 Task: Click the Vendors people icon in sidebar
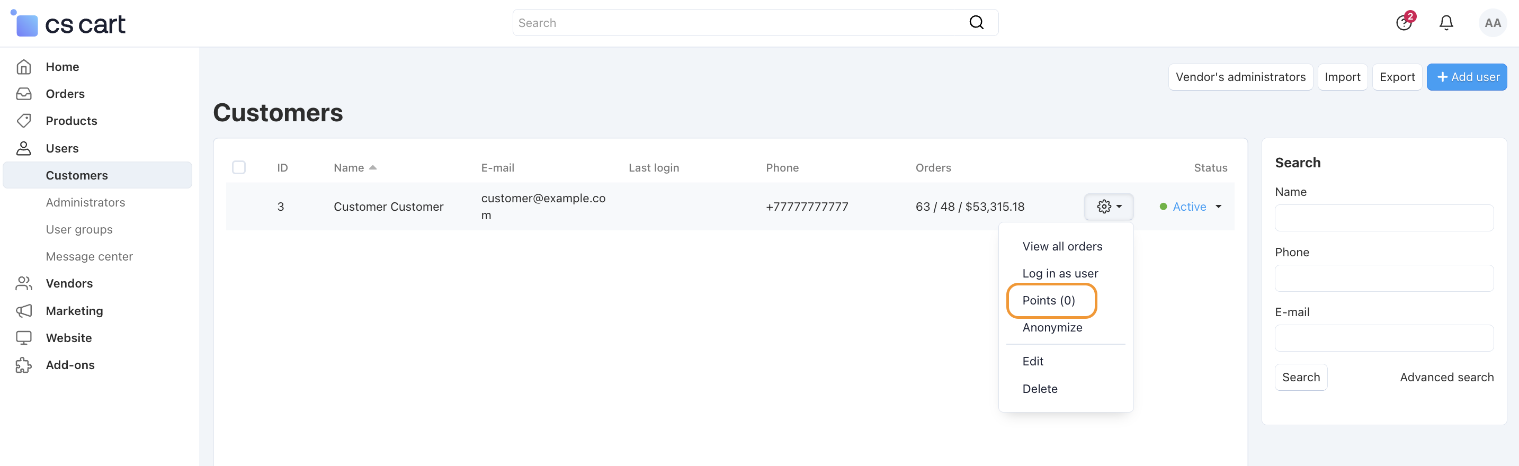pyautogui.click(x=24, y=283)
